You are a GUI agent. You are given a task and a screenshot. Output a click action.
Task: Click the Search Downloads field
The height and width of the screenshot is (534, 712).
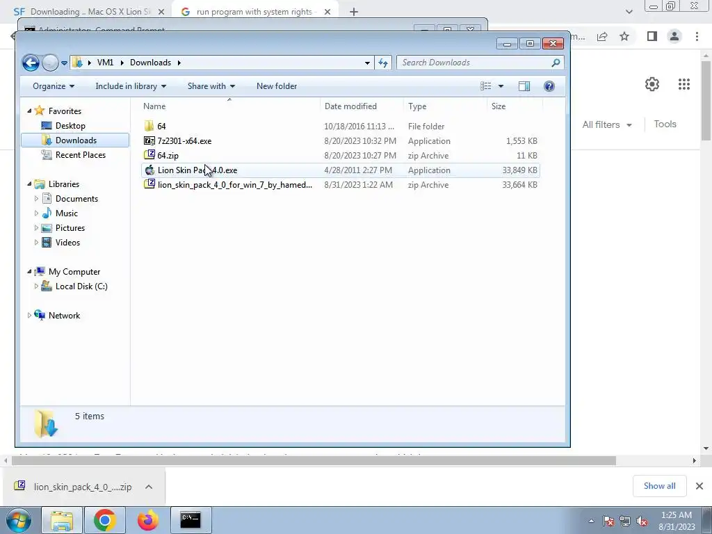pos(480,63)
